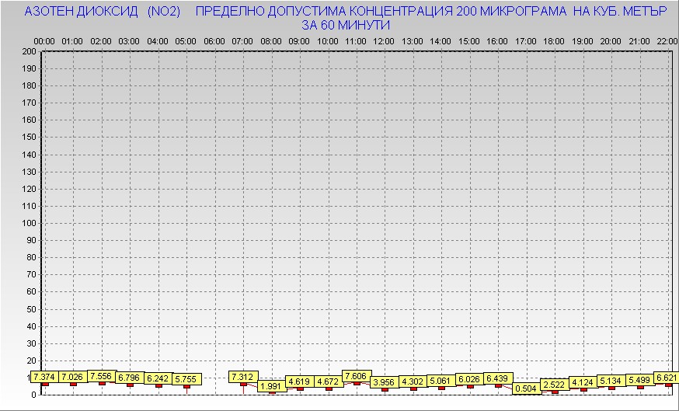679x411 pixels.
Task: Click the 6.621 data label
Action: (667, 378)
